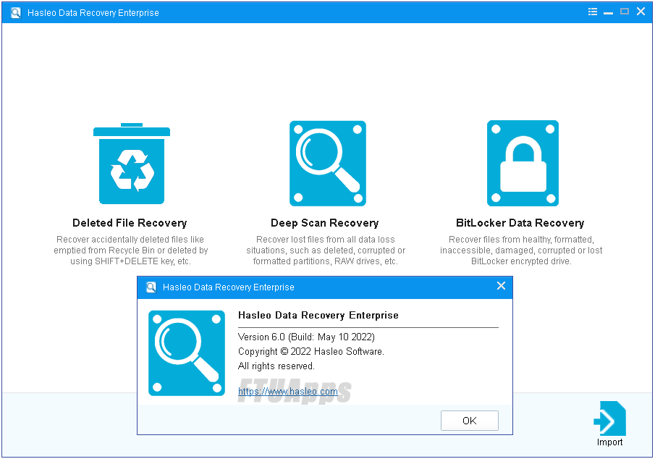Minimize the main Hasleo window
Viewport: 655px width, 459px height.
[x=608, y=12]
